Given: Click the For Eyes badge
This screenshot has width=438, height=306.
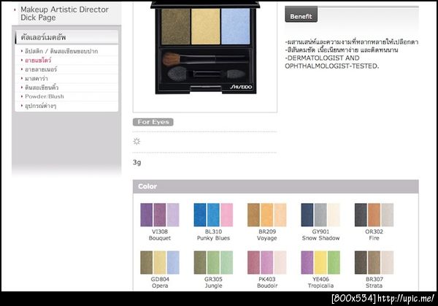Looking at the screenshot, I should coord(153,122).
